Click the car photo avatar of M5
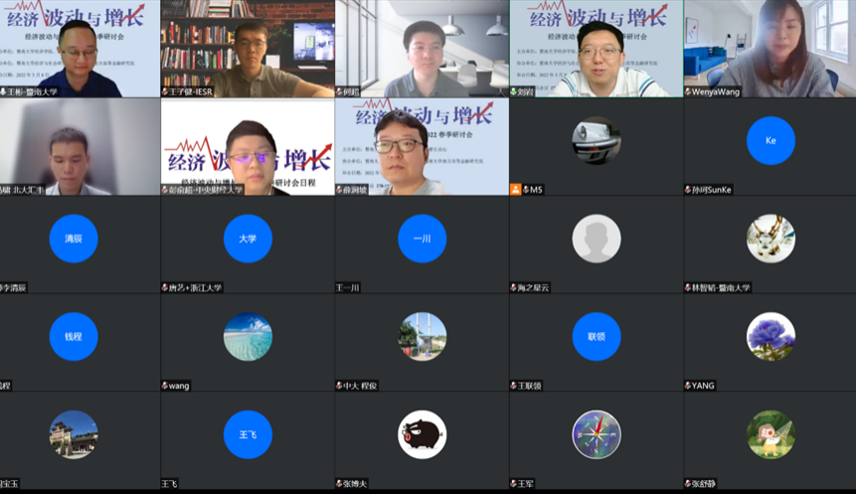 [597, 141]
